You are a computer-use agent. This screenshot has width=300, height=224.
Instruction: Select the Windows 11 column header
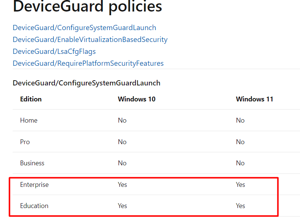[255, 99]
